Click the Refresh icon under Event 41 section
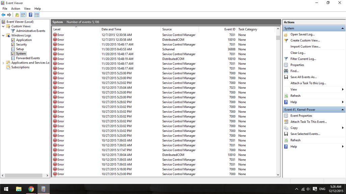 coord(286,140)
